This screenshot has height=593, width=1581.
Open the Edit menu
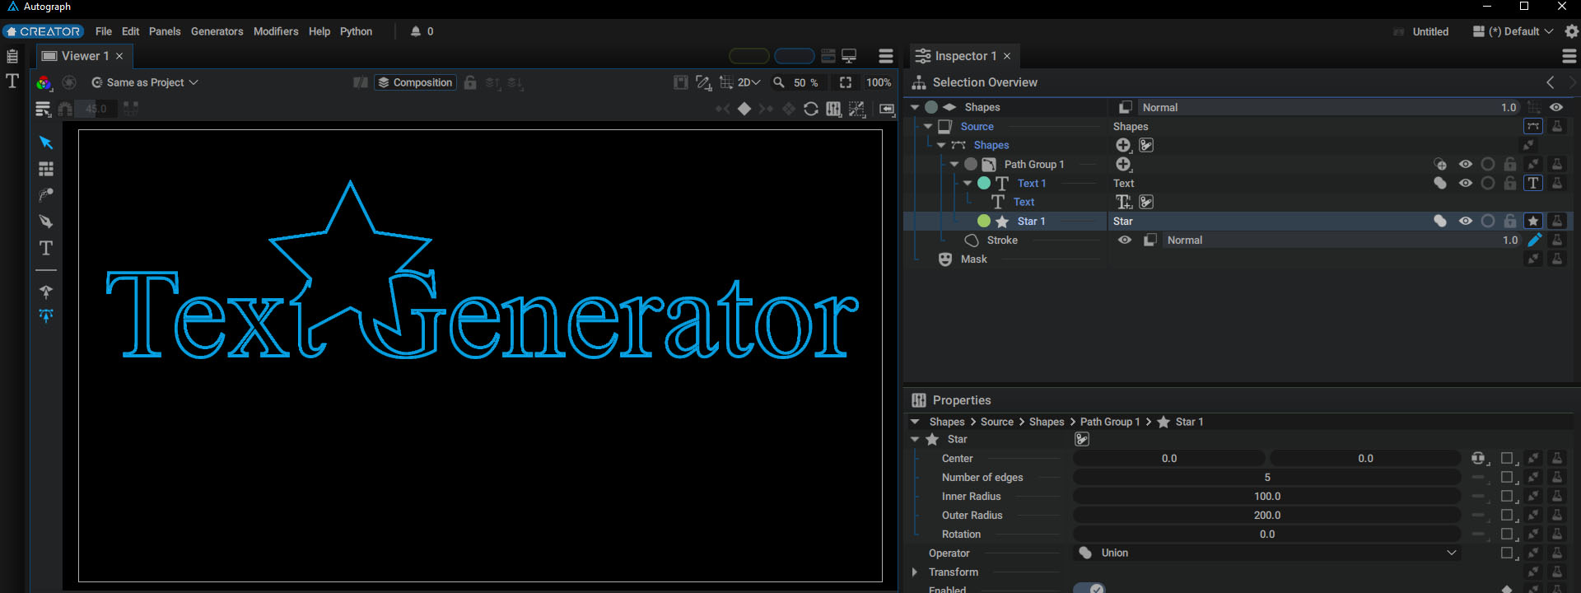coord(131,31)
